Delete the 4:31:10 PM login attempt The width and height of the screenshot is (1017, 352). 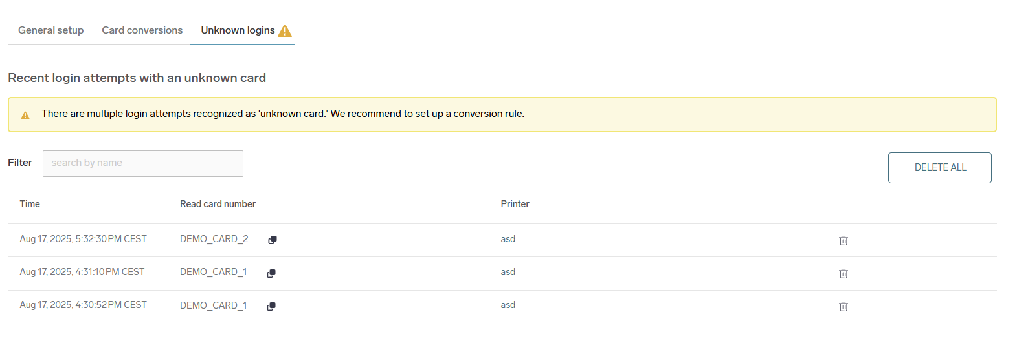click(844, 273)
